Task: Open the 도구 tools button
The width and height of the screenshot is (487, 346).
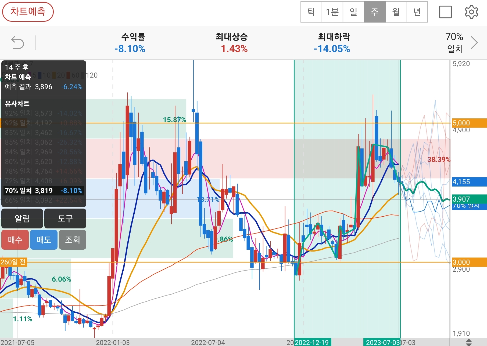Action: tap(65, 218)
